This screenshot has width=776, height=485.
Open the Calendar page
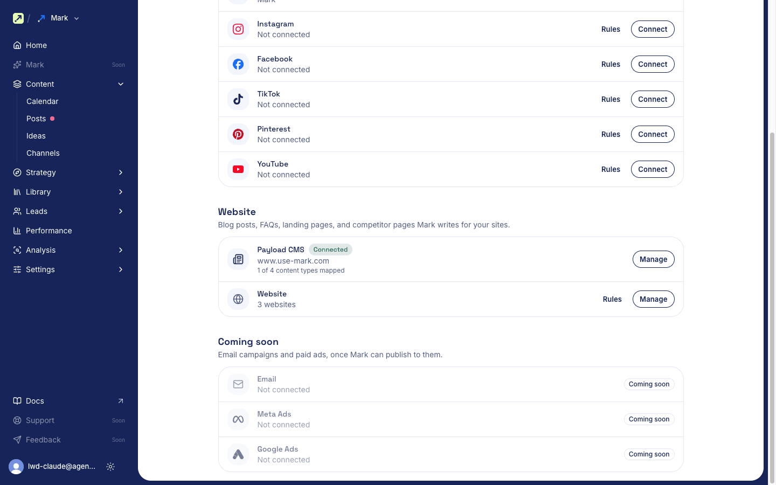click(42, 101)
